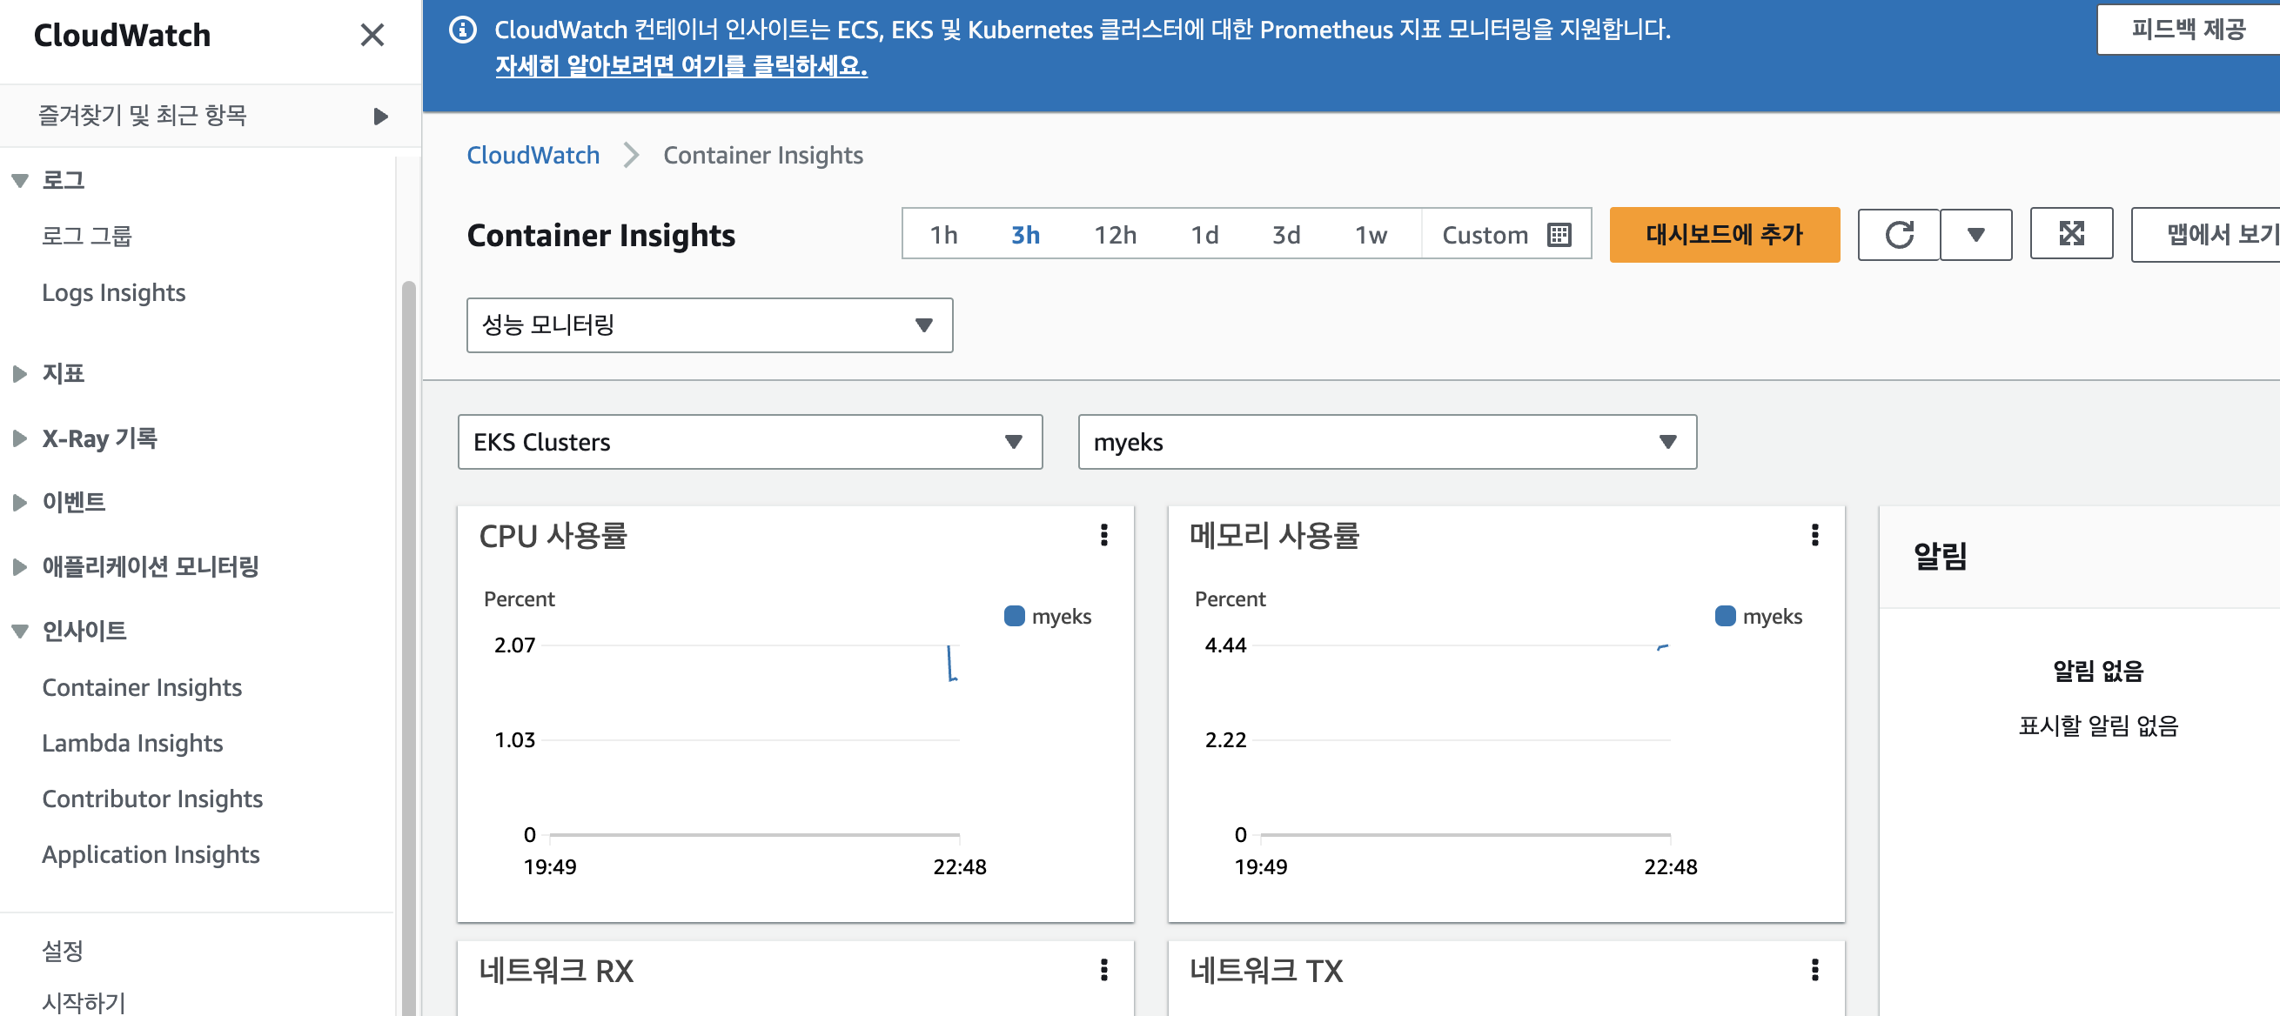The height and width of the screenshot is (1016, 2280).
Task: Open the EKS Clusters dropdown
Action: pyautogui.click(x=749, y=442)
